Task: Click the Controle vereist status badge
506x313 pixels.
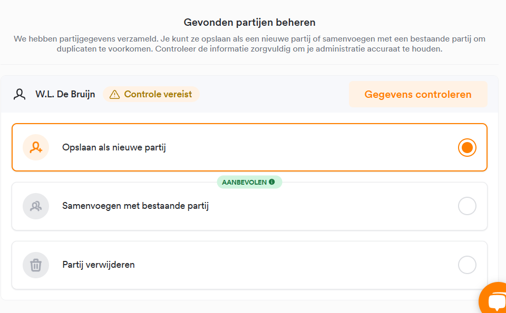Action: [151, 94]
